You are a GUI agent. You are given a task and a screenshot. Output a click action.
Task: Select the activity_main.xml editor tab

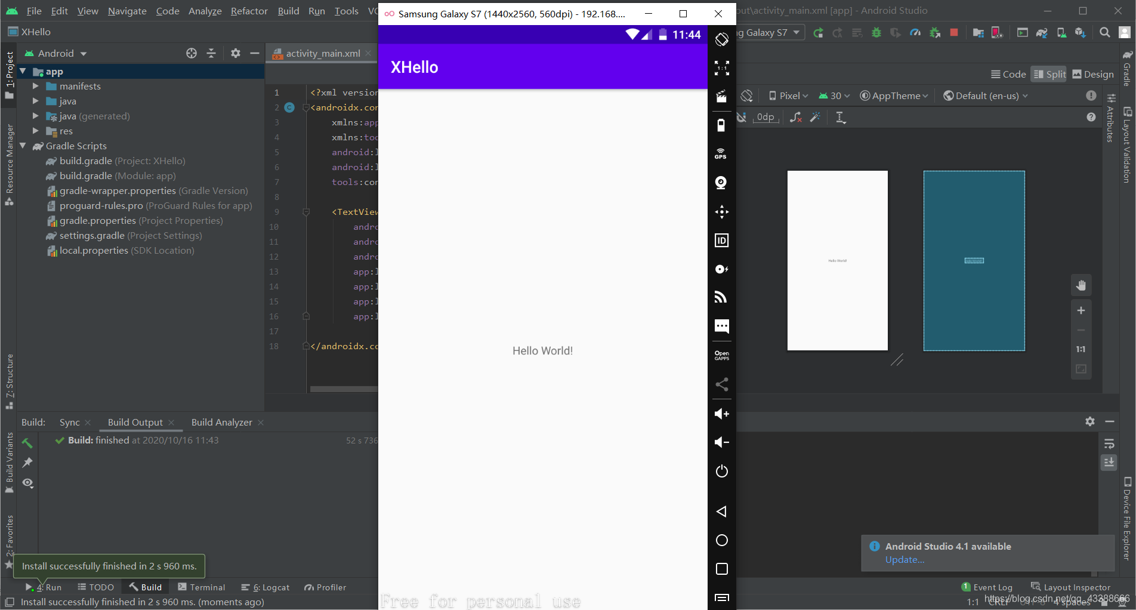323,53
